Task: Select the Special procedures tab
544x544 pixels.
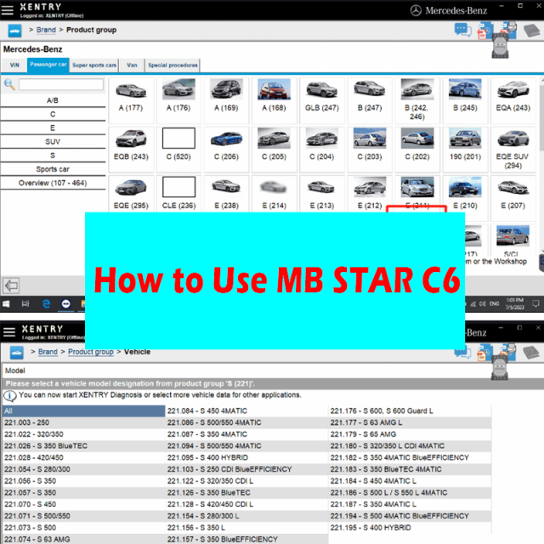Action: coord(173,65)
